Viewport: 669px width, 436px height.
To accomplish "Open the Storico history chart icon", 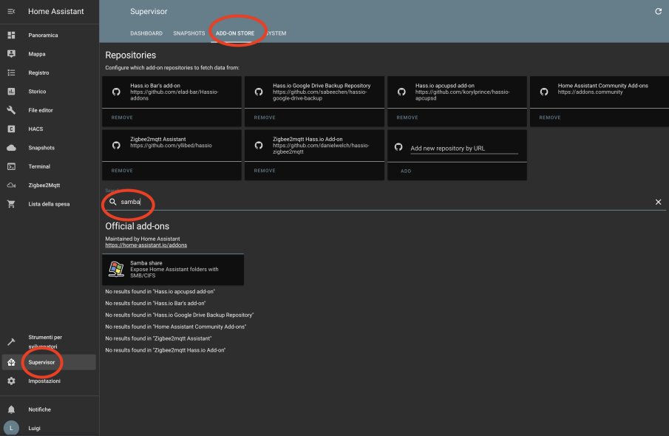I will click(12, 92).
